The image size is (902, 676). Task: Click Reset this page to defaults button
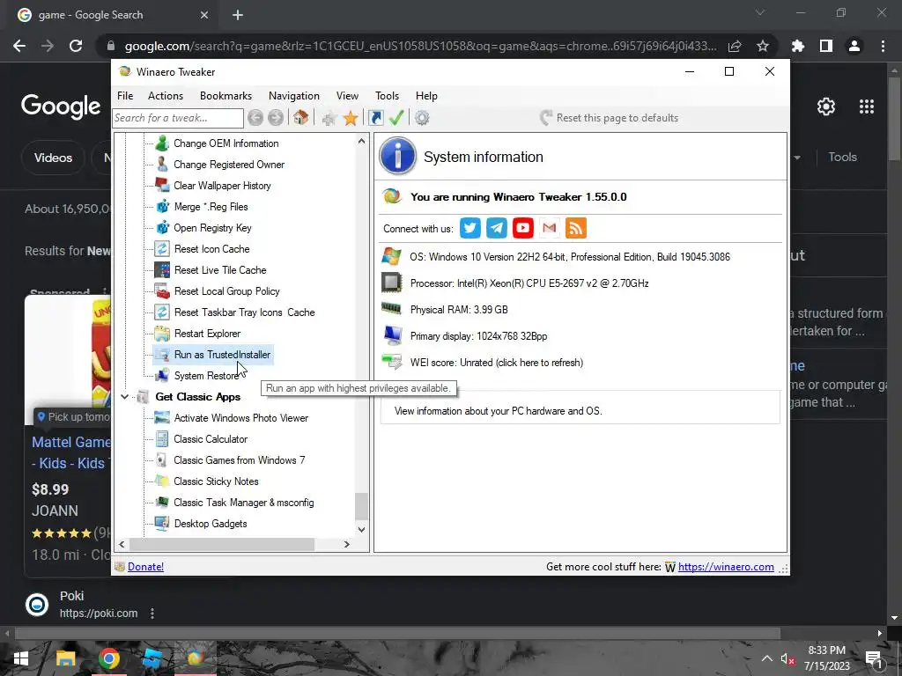pyautogui.click(x=610, y=118)
